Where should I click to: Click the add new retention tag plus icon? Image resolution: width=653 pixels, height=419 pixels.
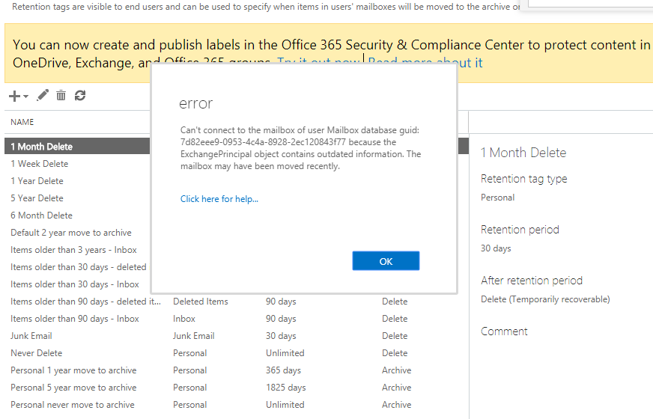click(x=14, y=96)
